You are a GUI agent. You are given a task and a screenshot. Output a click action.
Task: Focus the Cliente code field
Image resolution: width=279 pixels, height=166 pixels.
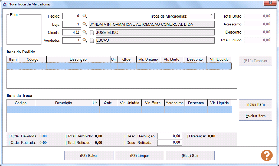tap(72, 33)
